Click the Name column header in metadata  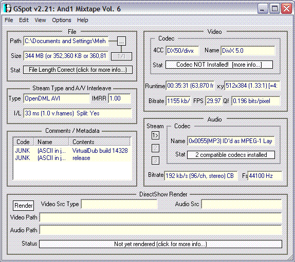click(51, 142)
